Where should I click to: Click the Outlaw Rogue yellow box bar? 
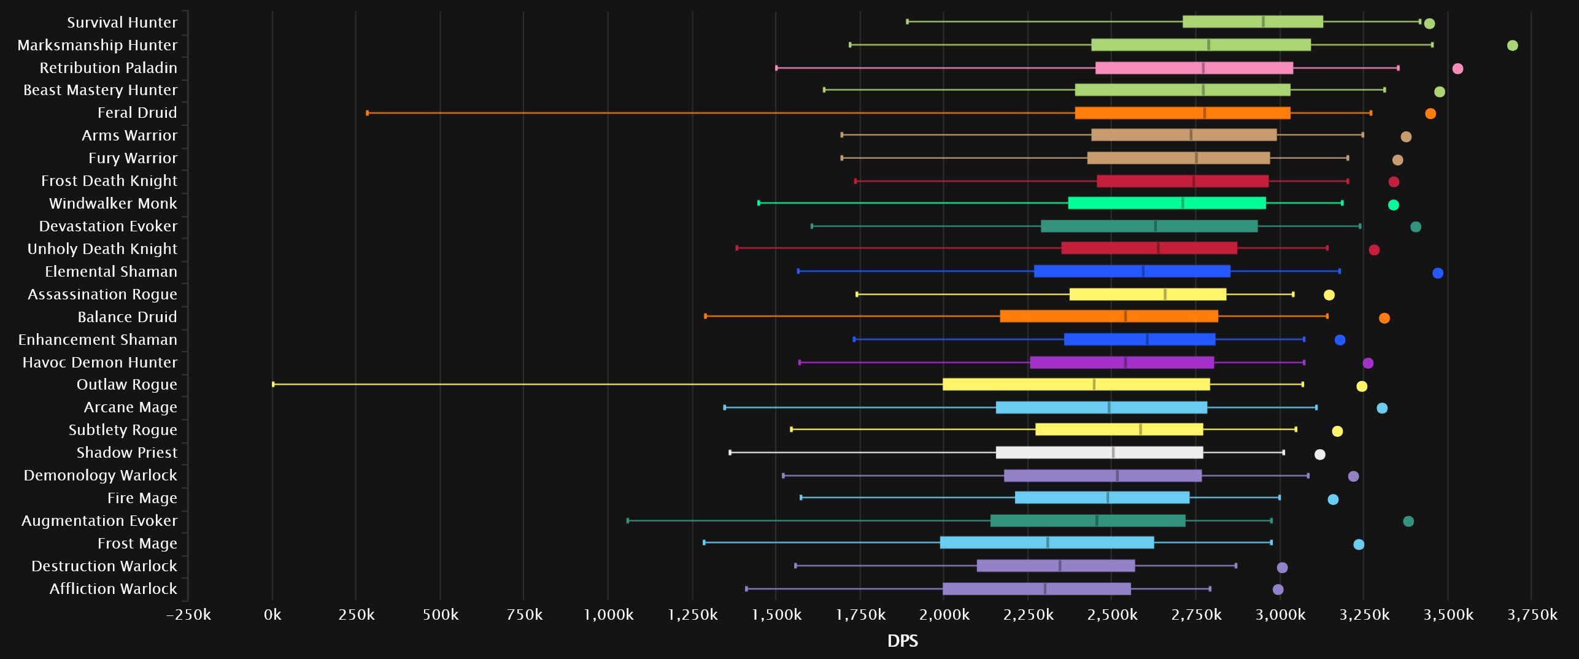[x=1076, y=384]
